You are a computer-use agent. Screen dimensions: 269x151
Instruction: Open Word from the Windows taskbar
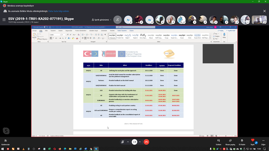click(x=86, y=149)
